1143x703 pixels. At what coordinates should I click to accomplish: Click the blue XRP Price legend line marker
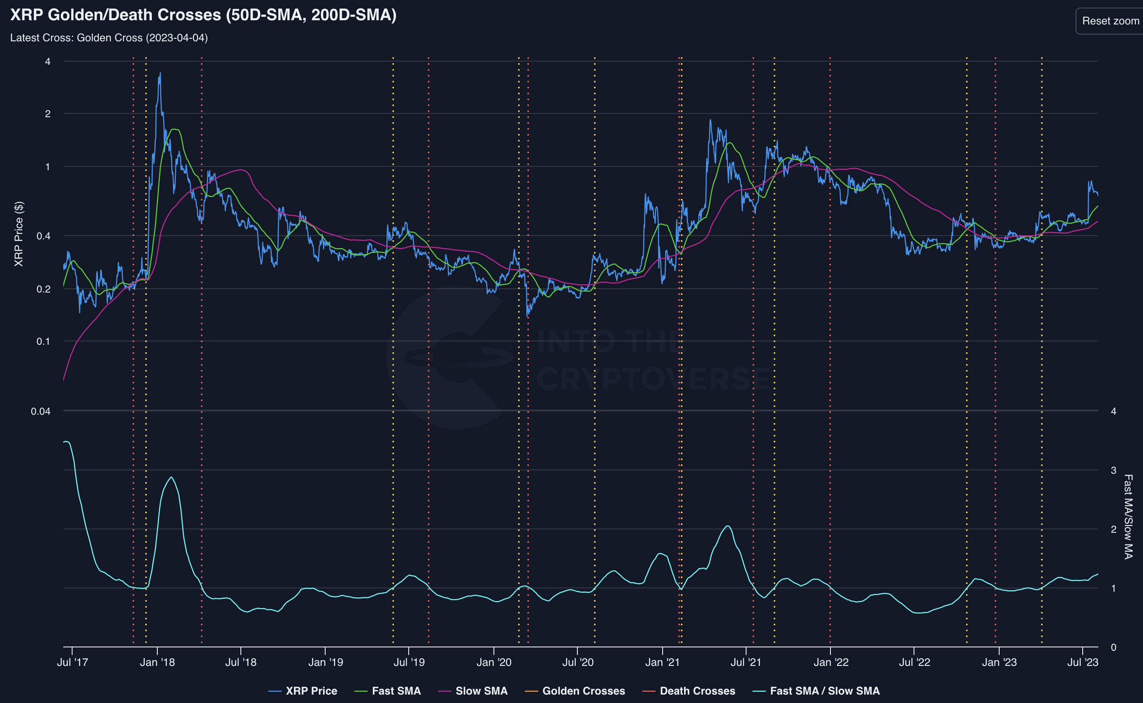click(x=275, y=691)
